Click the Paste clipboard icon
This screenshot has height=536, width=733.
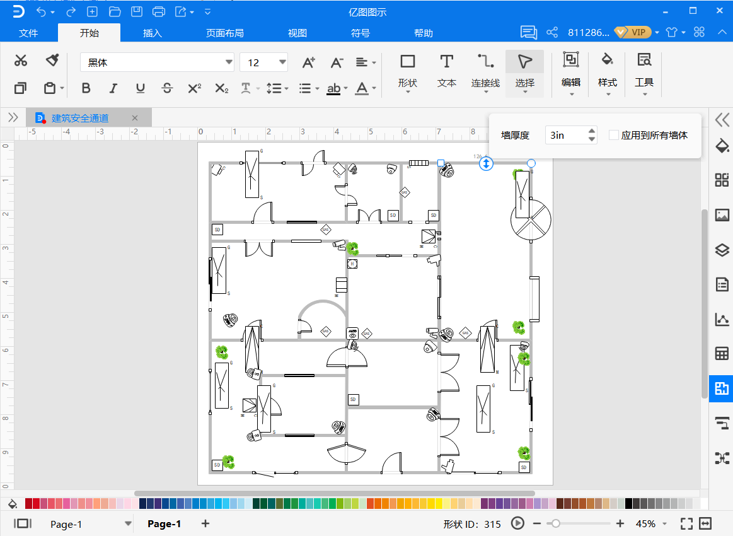50,88
